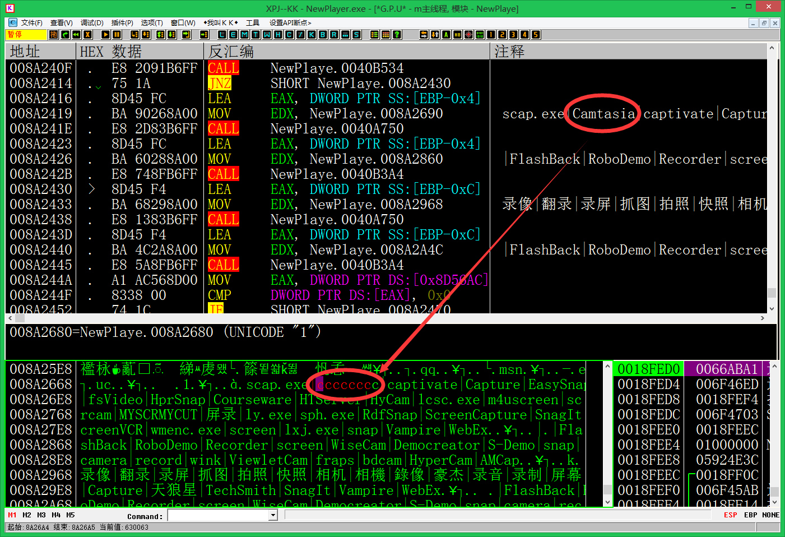Open Source window with S icon
The width and height of the screenshot is (785, 537).
[x=357, y=35]
